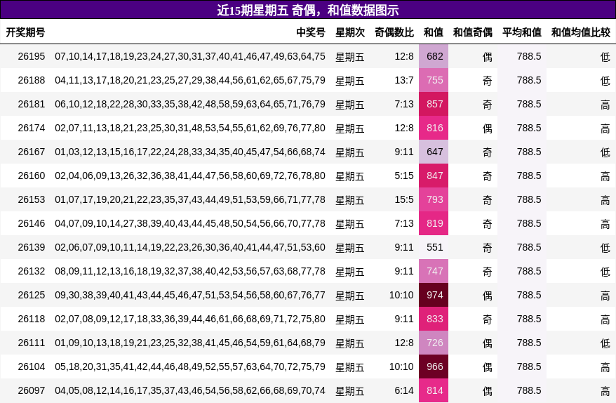This screenshot has width=616, height=403.
Task: Click sum value cell 819
Action: pyautogui.click(x=434, y=223)
